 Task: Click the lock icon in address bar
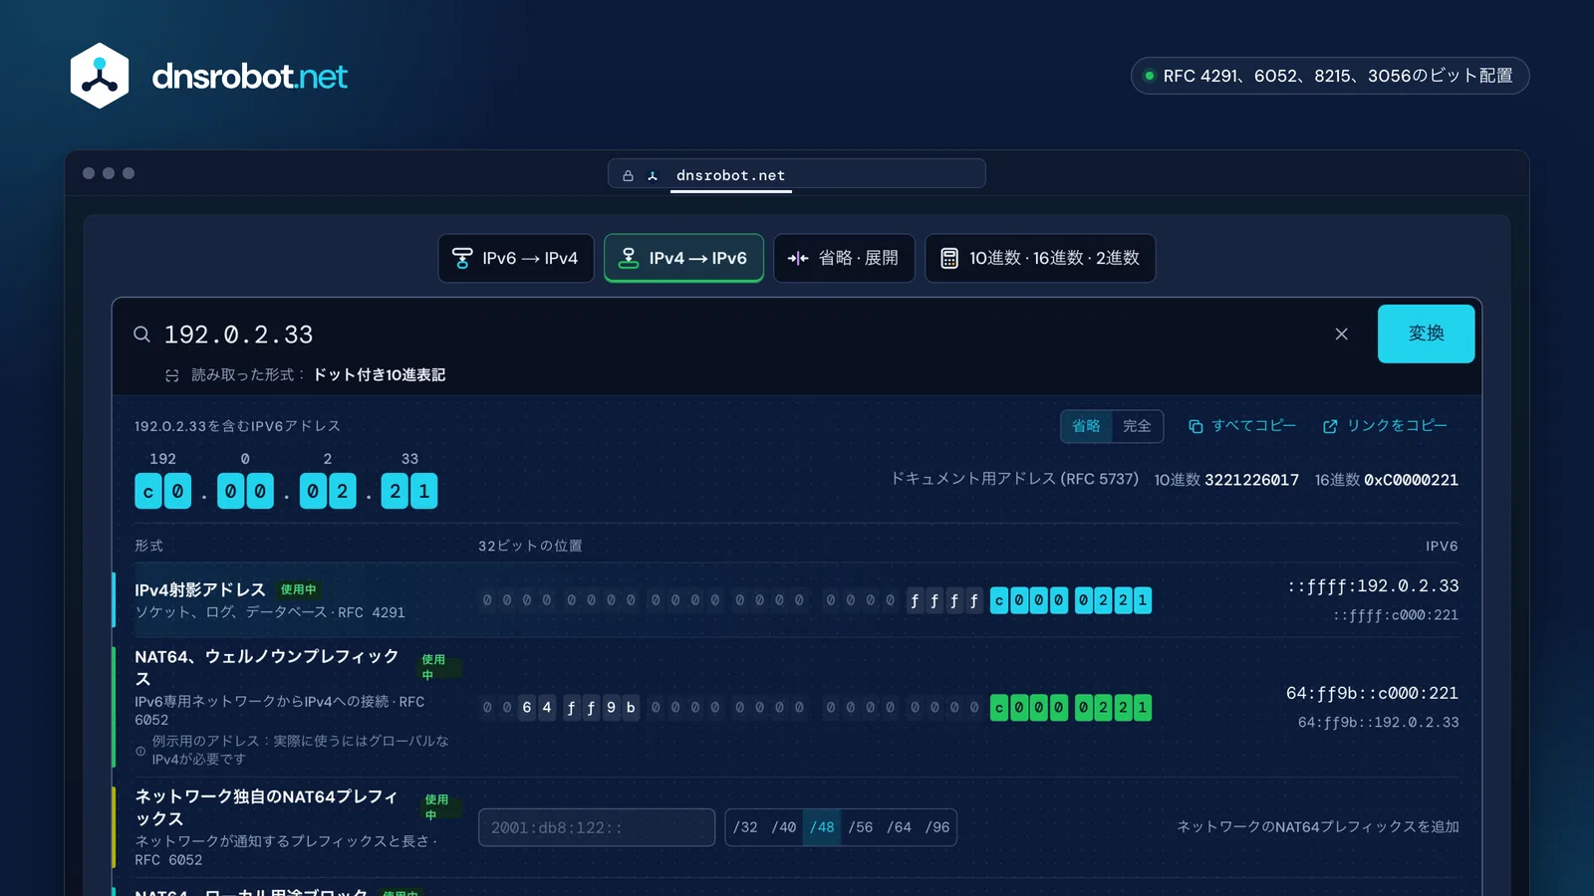point(629,175)
